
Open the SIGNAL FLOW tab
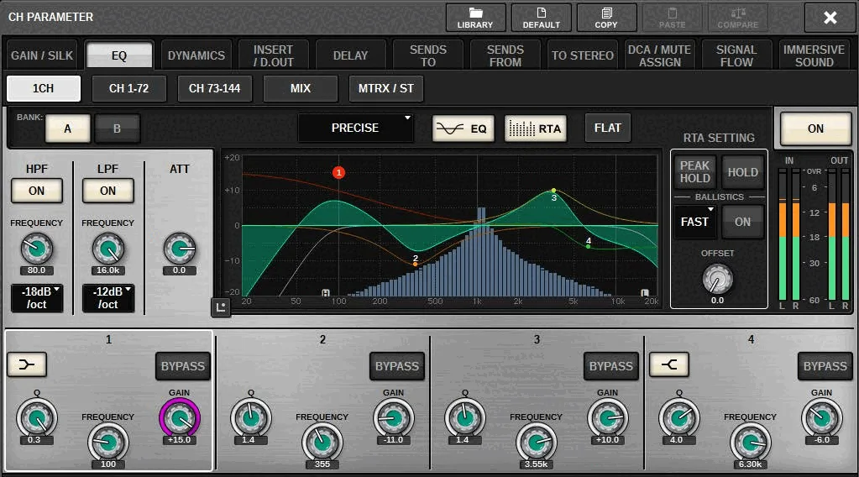(736, 56)
